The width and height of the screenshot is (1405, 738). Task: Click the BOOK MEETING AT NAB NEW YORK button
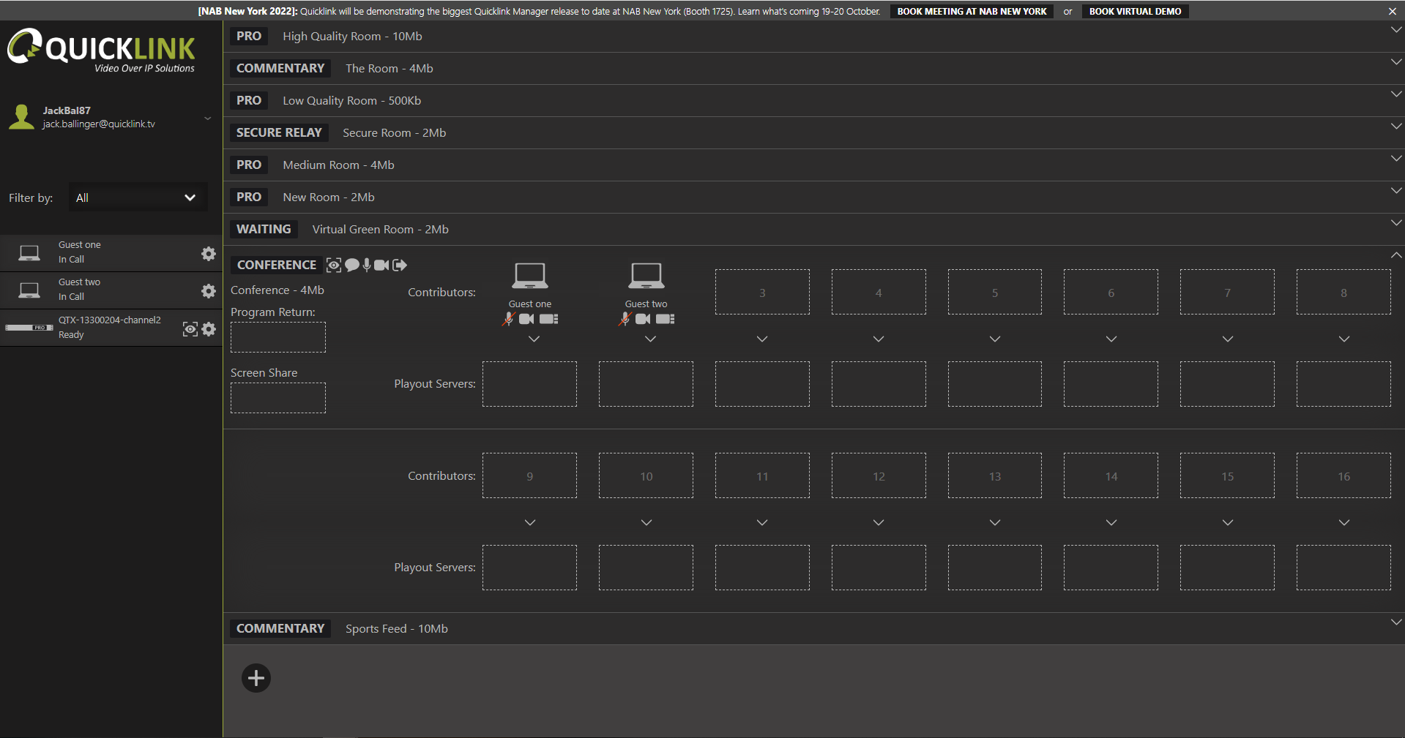pyautogui.click(x=972, y=11)
